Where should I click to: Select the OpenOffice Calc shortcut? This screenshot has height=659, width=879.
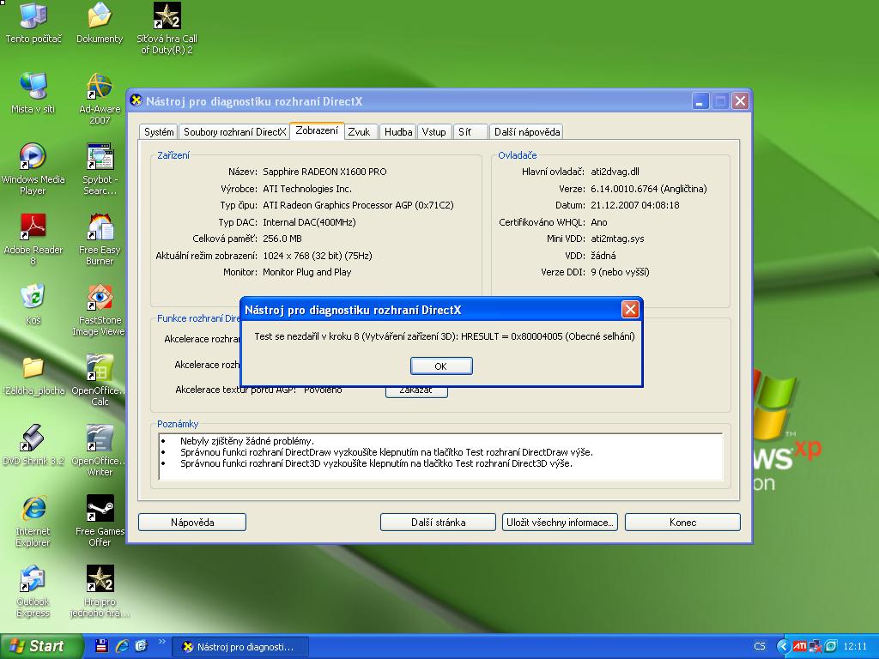100,380
